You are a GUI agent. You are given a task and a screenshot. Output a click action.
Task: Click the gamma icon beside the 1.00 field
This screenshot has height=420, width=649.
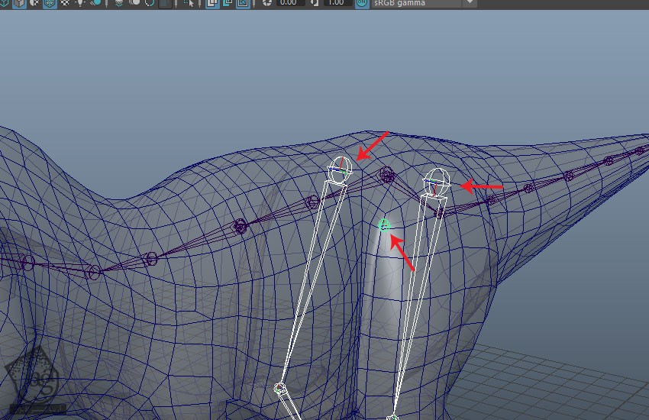click(315, 3)
